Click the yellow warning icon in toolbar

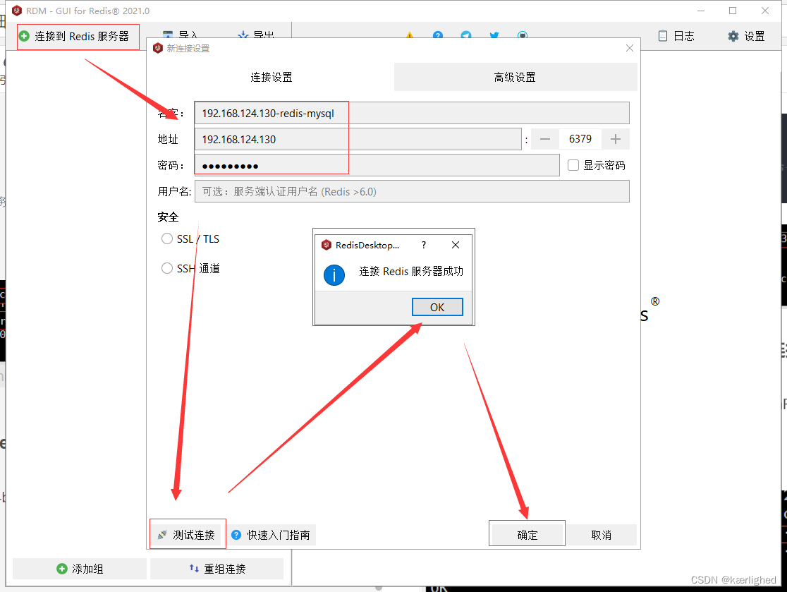click(x=409, y=36)
